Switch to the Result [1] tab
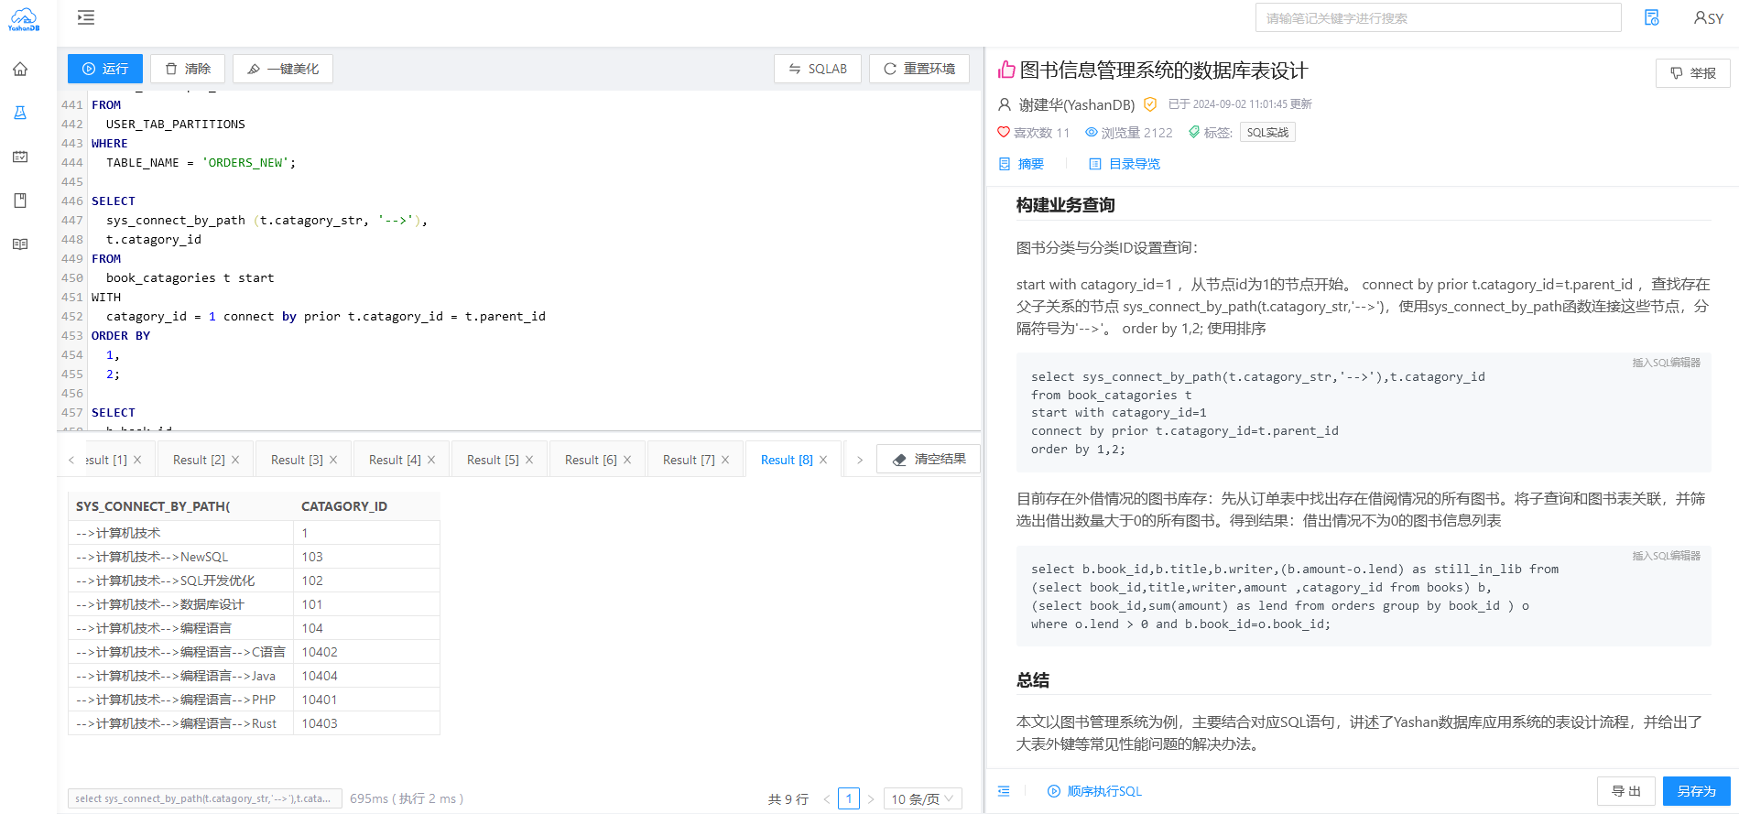 point(106,460)
